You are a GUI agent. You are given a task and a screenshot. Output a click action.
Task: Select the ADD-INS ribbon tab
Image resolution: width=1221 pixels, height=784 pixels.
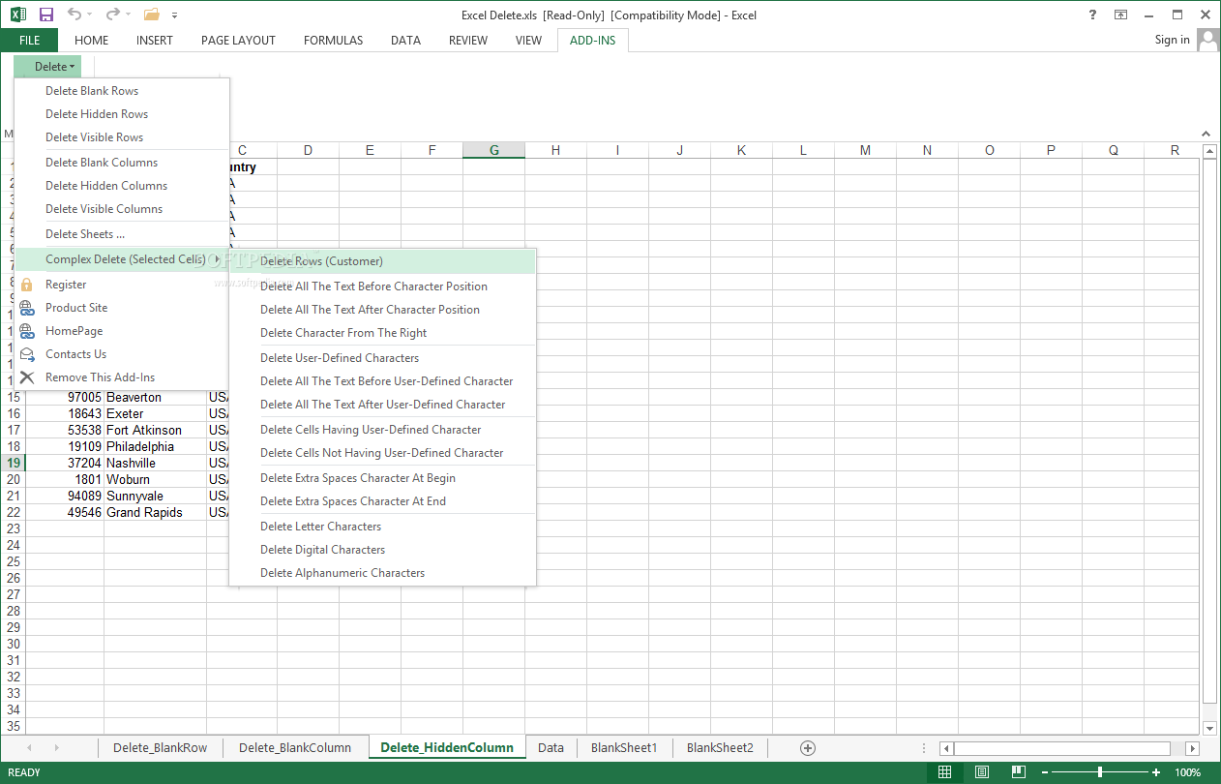(x=593, y=40)
